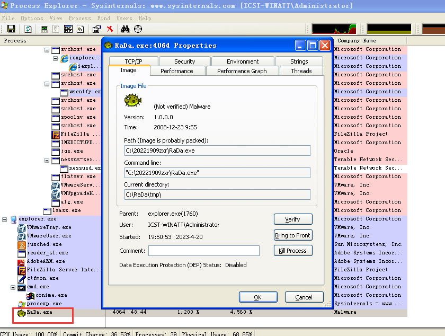Show the lower pane toolbar icon

[x=68, y=29]
